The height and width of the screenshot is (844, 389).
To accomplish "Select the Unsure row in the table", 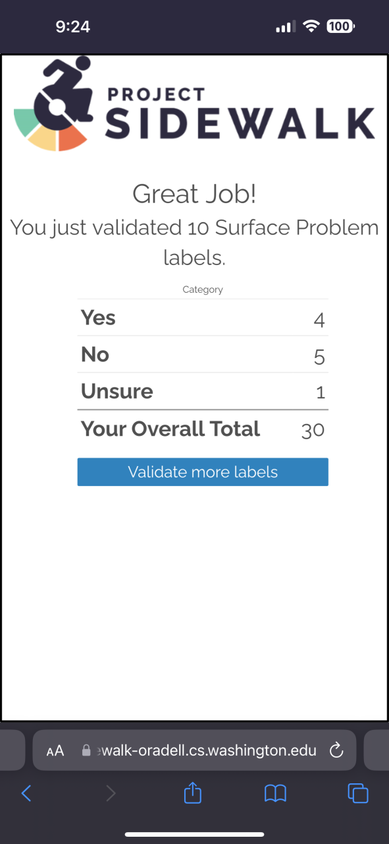I will pyautogui.click(x=203, y=392).
